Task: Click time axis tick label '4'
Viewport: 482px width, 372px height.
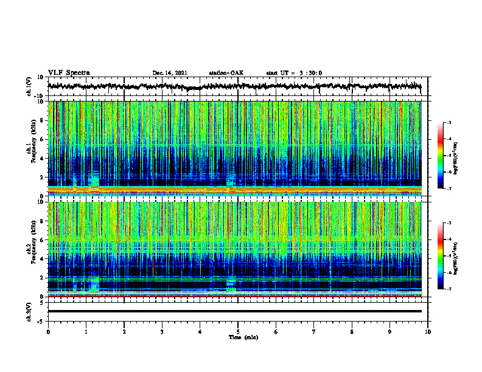Action: [x=200, y=332]
